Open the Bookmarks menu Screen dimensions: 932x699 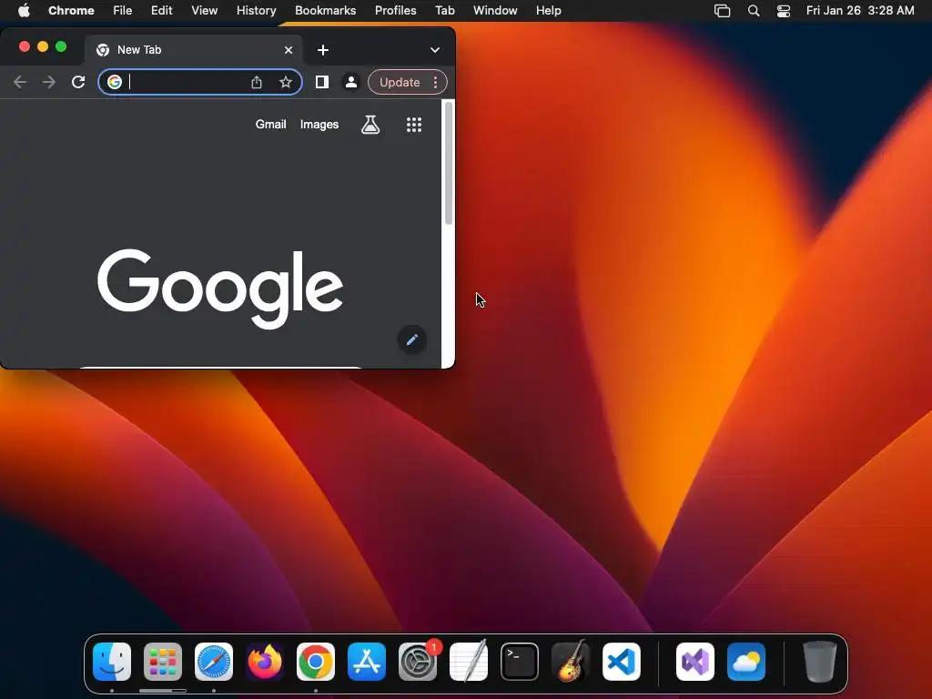coord(326,11)
